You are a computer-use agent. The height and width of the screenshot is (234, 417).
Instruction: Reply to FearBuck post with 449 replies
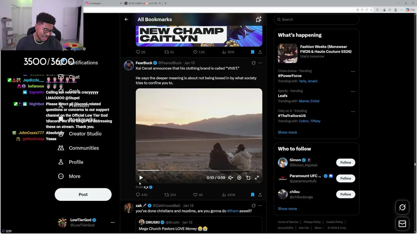(x=141, y=195)
